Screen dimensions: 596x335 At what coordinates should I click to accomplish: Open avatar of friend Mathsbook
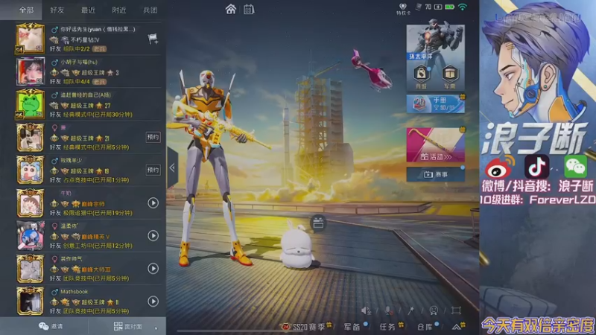(x=30, y=301)
